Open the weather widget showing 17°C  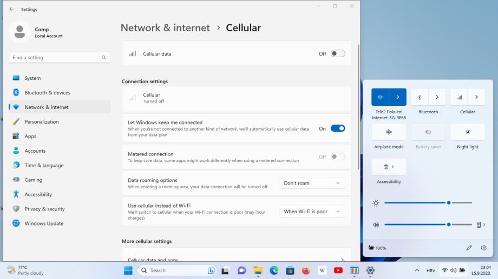(x=25, y=270)
